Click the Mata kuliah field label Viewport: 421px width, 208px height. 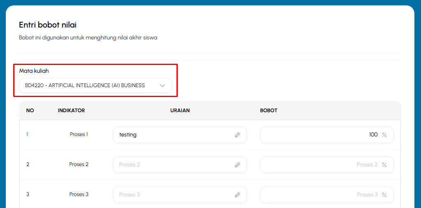point(34,71)
